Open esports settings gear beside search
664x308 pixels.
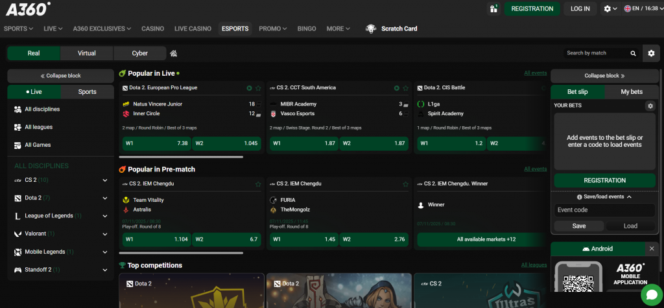pos(651,53)
